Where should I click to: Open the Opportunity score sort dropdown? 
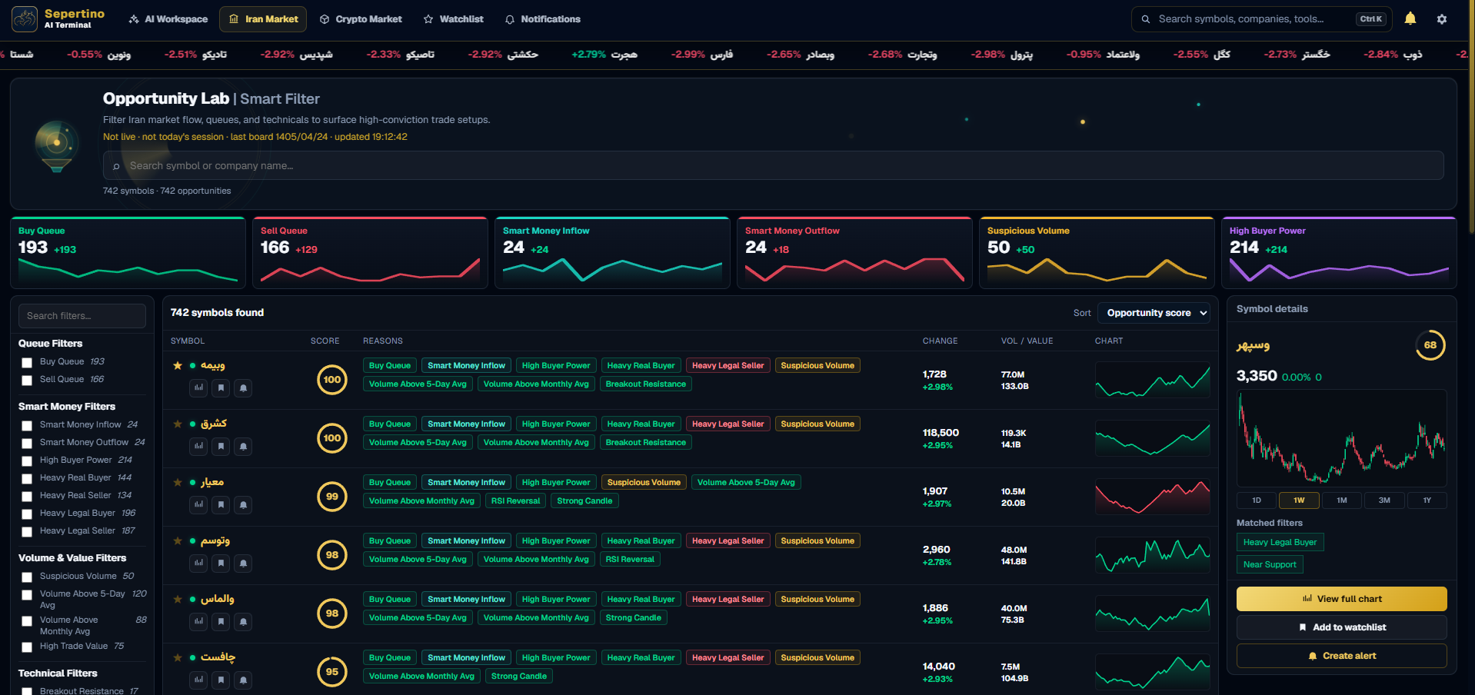pyautogui.click(x=1154, y=313)
